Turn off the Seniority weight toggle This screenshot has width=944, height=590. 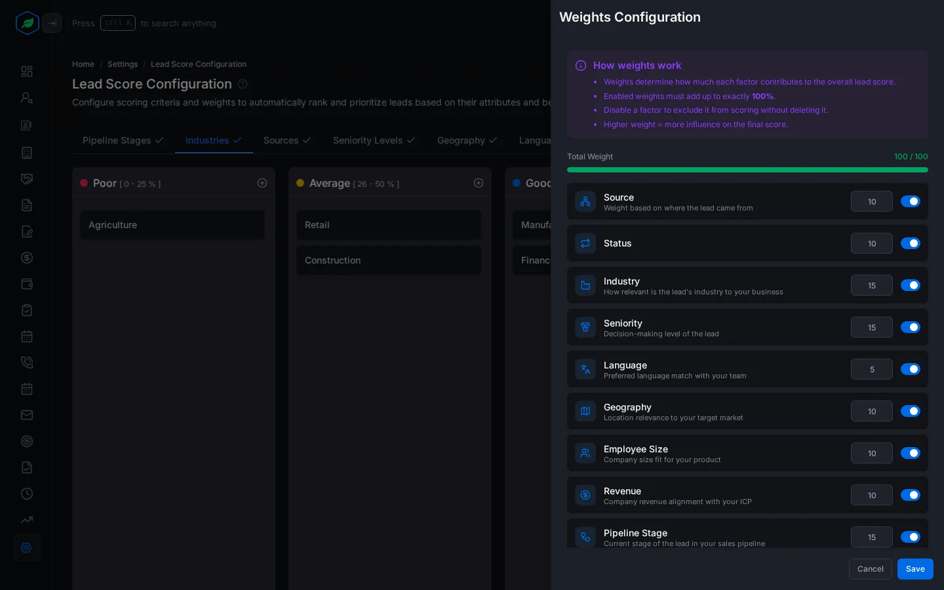coord(911,327)
